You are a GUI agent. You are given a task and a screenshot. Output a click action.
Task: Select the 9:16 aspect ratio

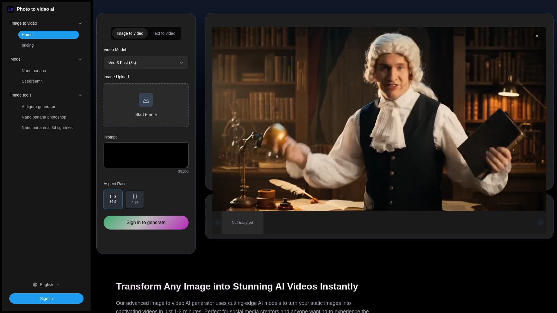coord(135,199)
